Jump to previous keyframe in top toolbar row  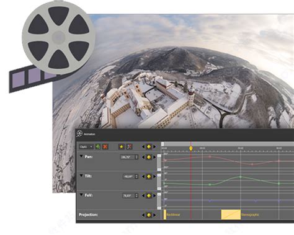click(143, 147)
